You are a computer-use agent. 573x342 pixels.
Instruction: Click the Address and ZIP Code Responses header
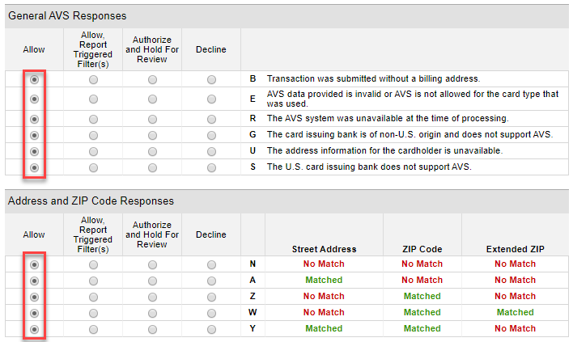click(91, 201)
